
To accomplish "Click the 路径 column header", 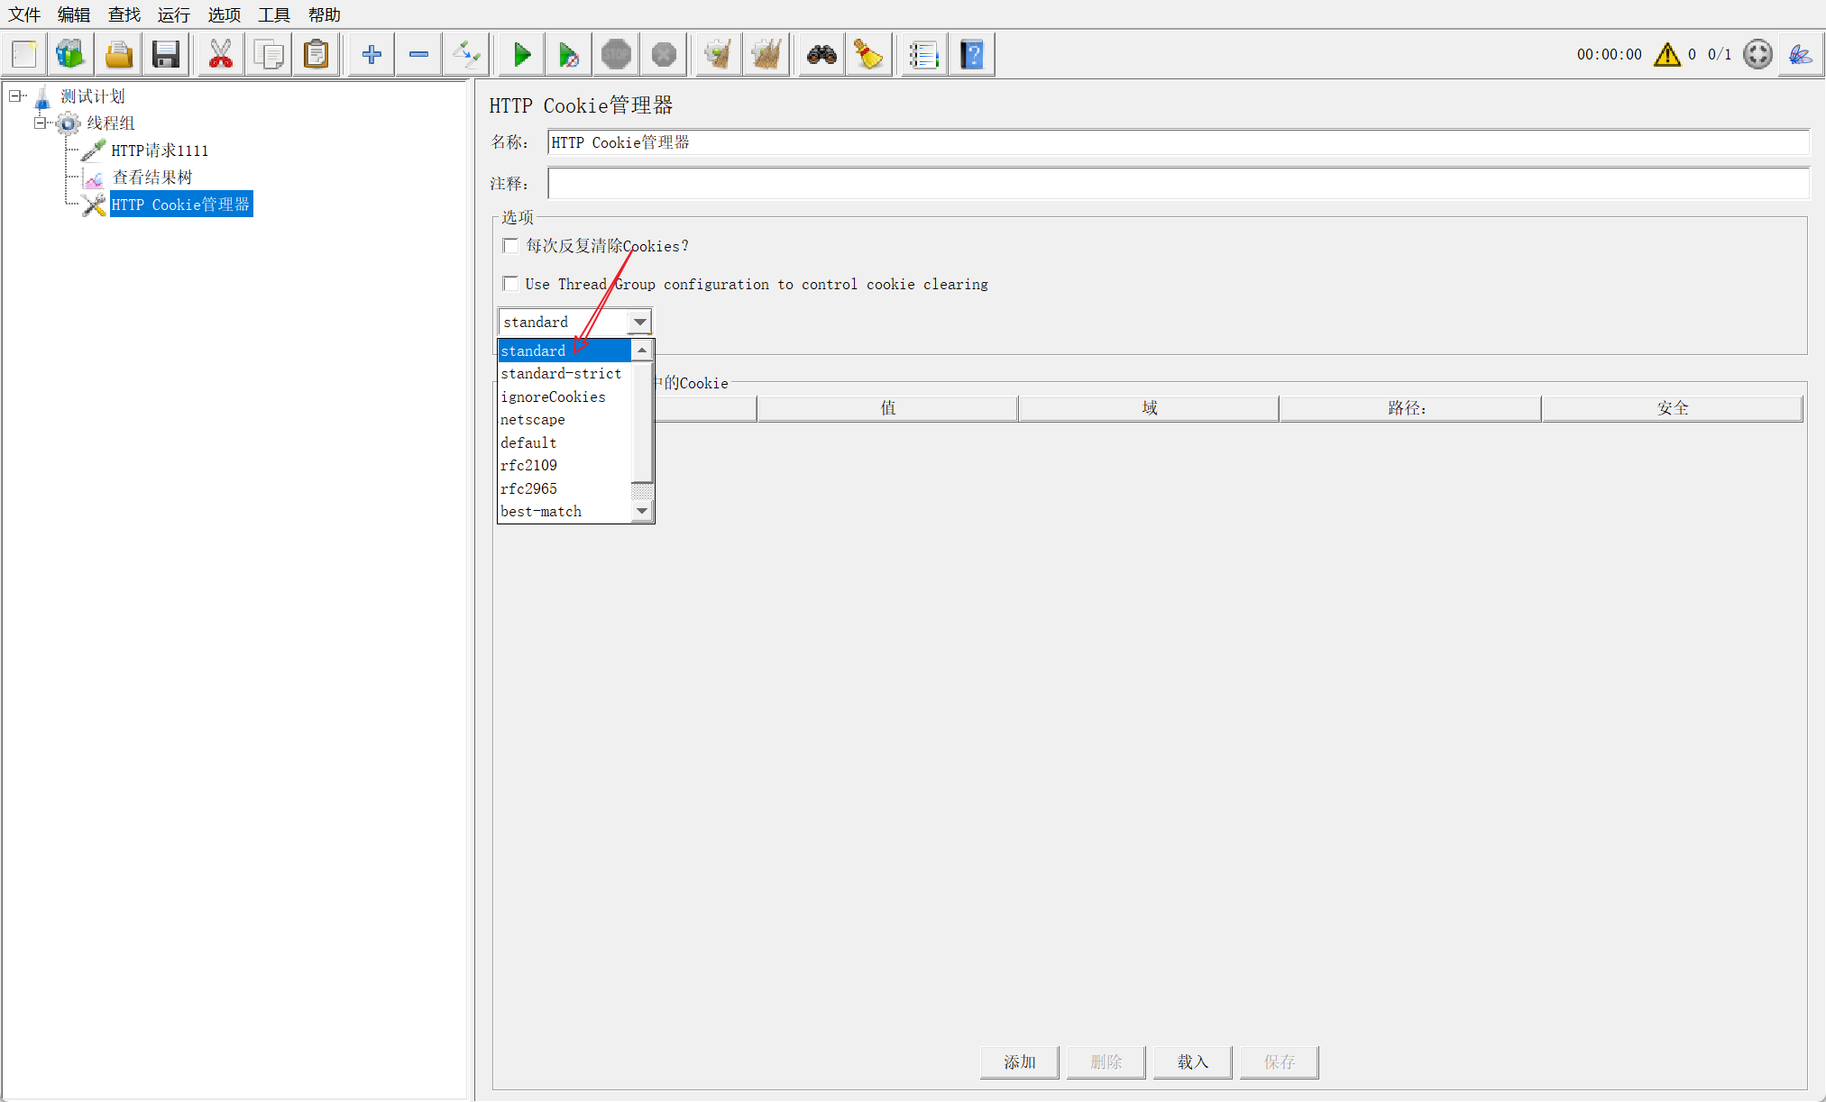I will pyautogui.click(x=1411, y=408).
